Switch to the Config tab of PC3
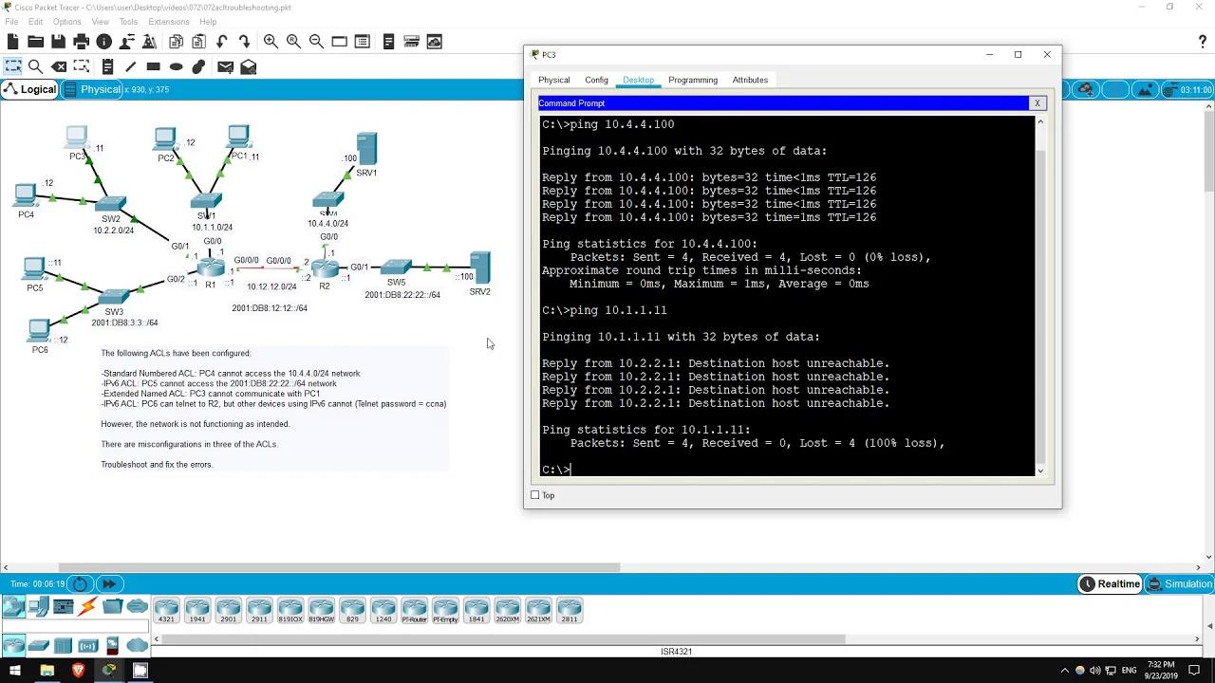This screenshot has width=1215, height=683. click(x=596, y=80)
